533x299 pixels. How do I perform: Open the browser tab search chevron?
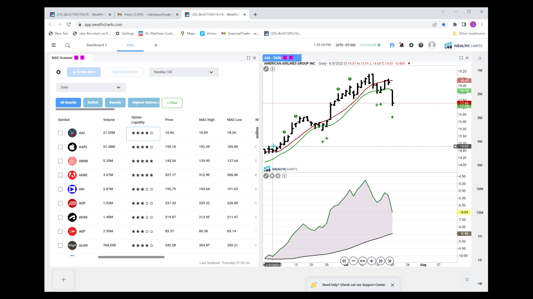pos(443,12)
